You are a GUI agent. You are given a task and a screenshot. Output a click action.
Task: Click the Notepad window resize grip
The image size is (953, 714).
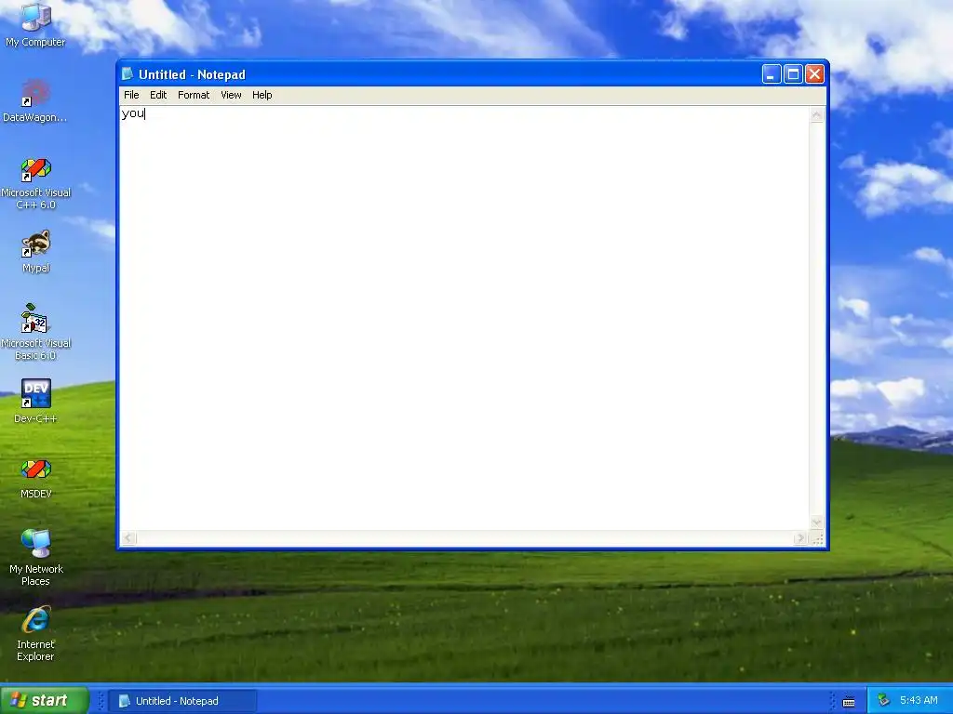pos(817,538)
